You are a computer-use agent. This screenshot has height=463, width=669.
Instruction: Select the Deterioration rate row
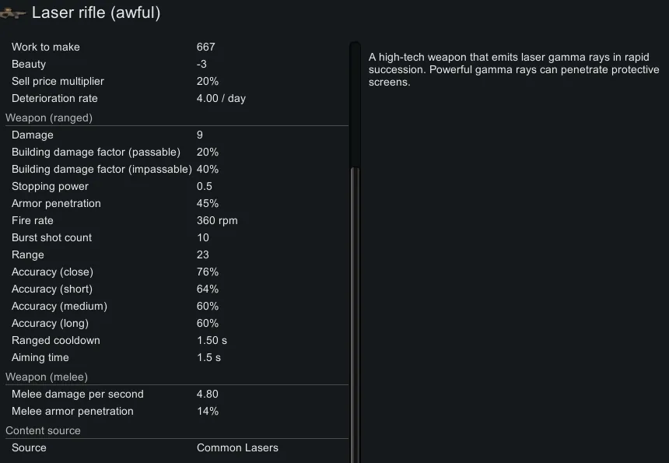coord(175,99)
